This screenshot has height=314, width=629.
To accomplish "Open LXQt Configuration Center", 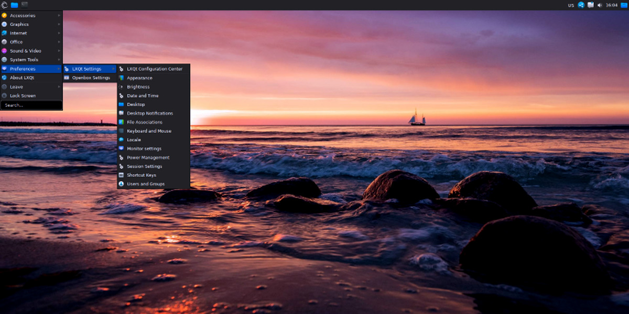I will (154, 69).
